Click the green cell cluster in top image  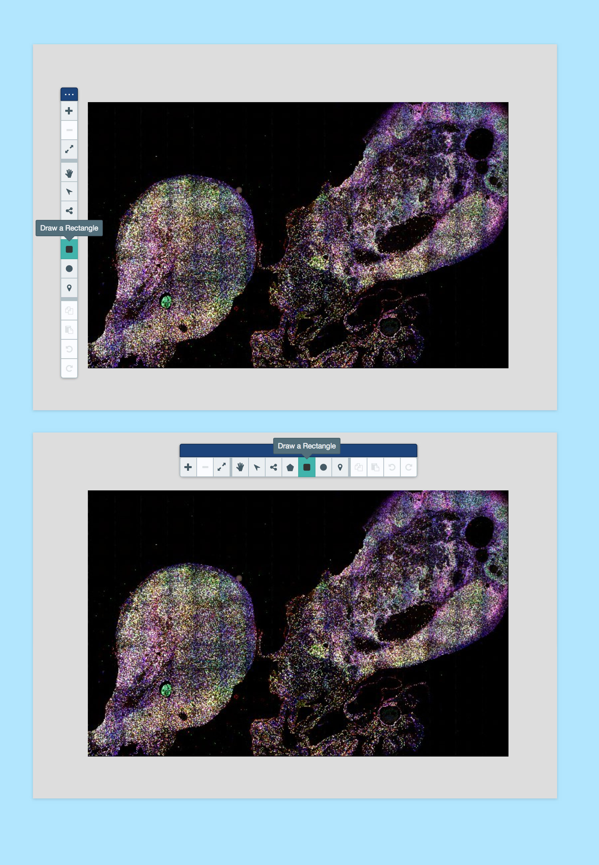(x=166, y=301)
